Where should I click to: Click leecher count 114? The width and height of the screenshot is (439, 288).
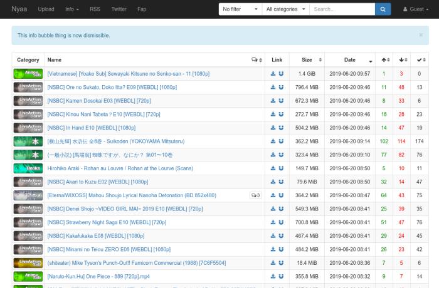tap(401, 141)
